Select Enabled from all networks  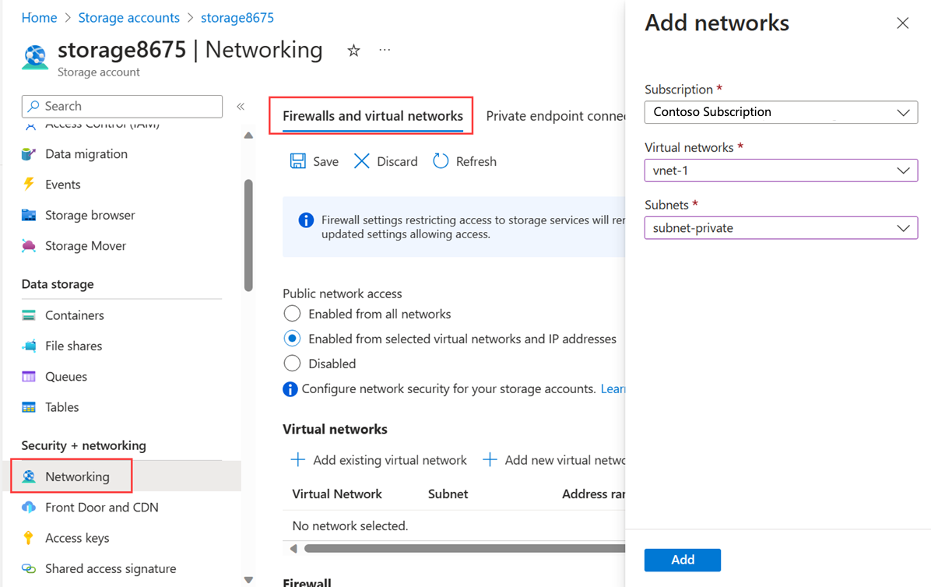pos(292,313)
